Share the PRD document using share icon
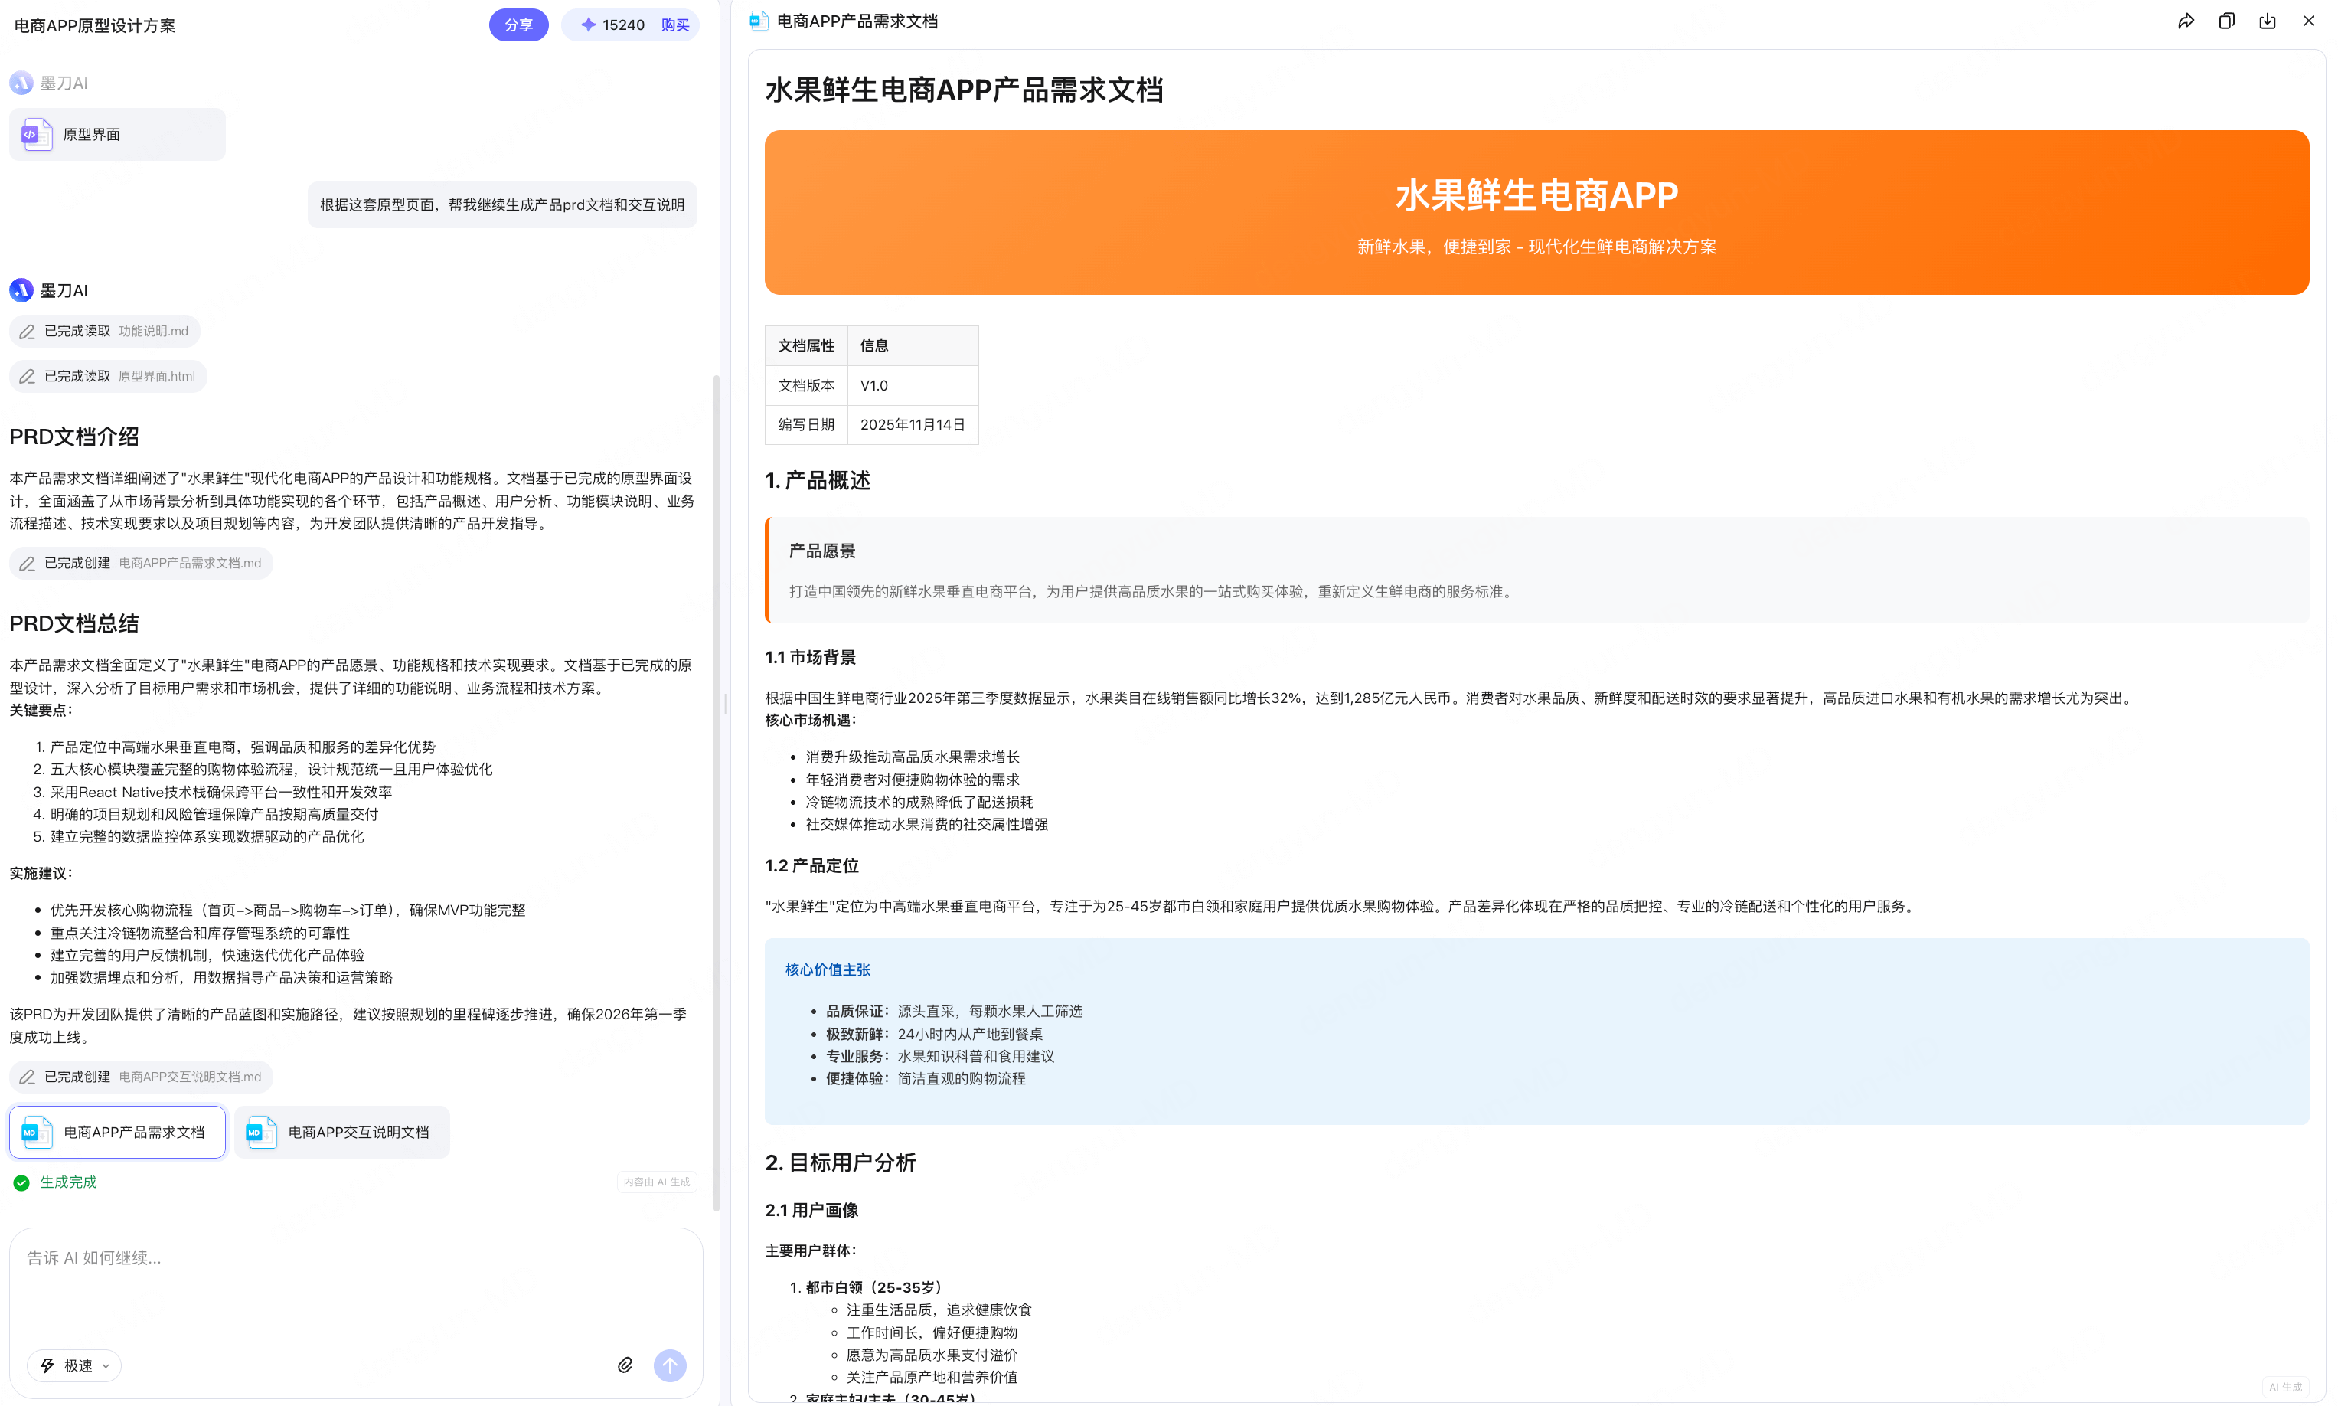This screenshot has height=1406, width=2338. pos(2186,20)
